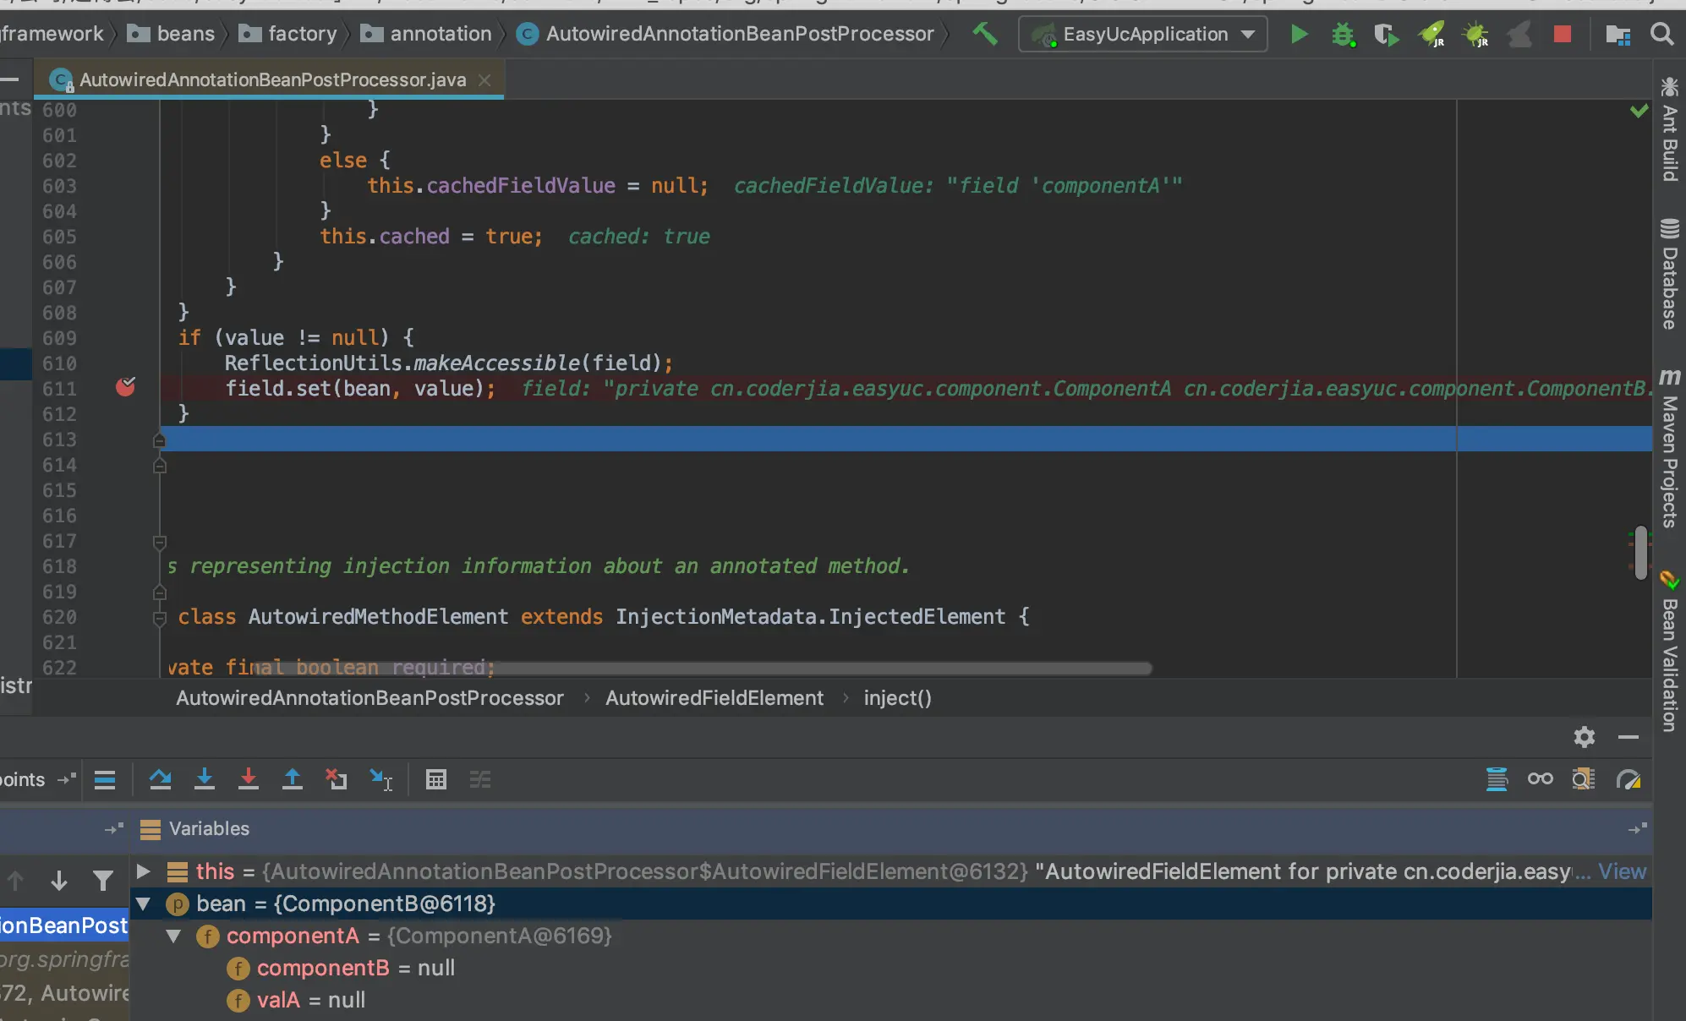Collapse the componentA variable node

coord(174,936)
